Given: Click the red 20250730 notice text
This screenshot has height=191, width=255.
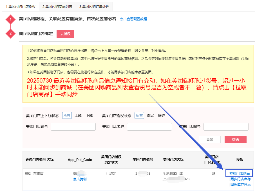Looking at the screenshot, I should [137, 87].
